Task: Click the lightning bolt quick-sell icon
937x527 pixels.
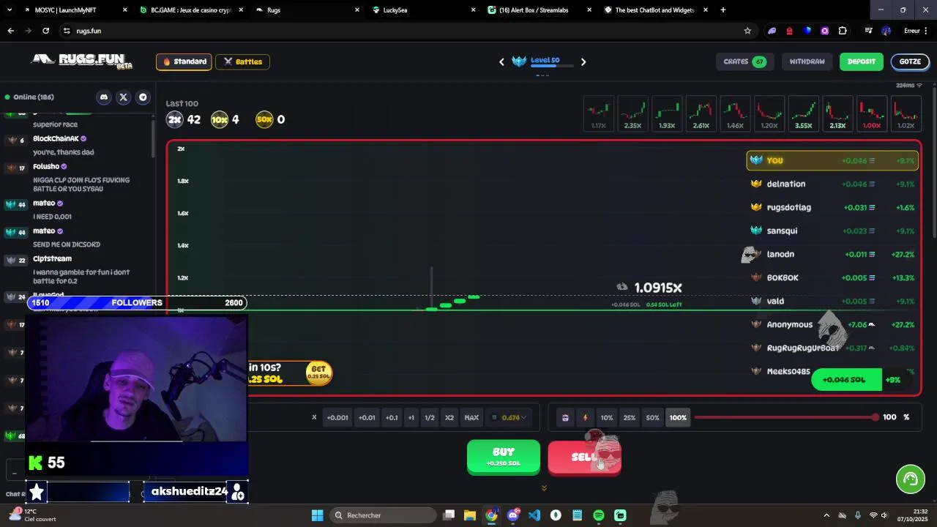Action: (585, 418)
